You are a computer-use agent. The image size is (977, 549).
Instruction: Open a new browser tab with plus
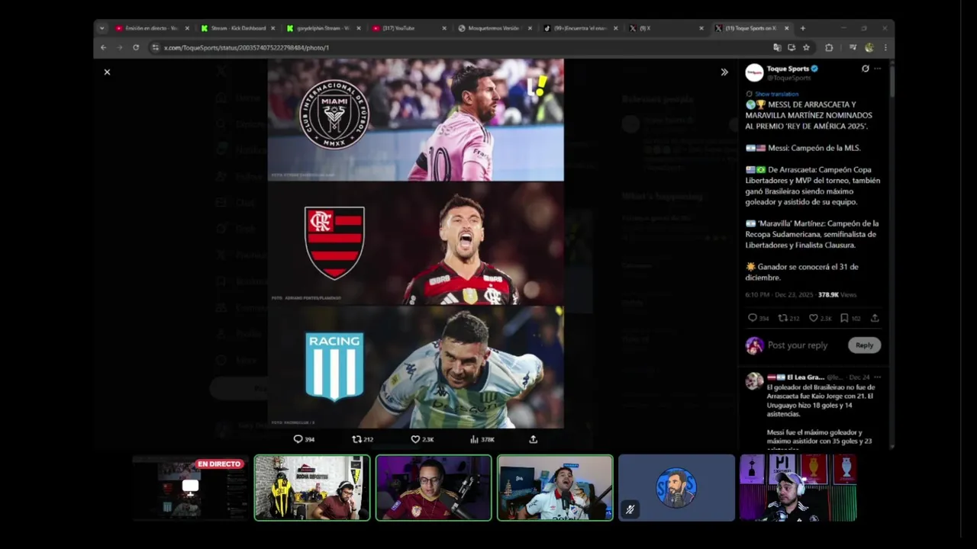[802, 28]
